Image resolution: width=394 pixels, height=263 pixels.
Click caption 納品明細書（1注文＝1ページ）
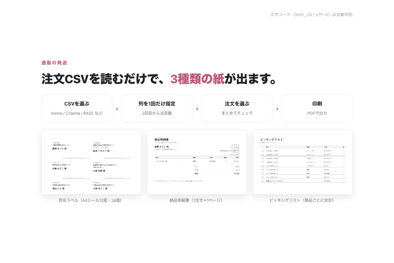[x=197, y=200]
